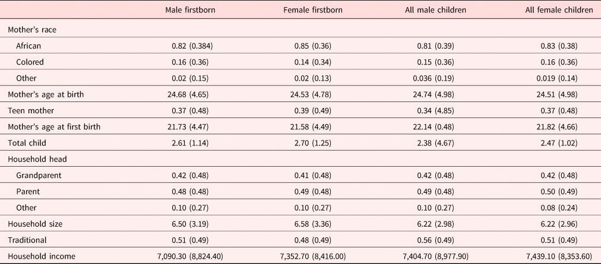
Task: Click the Household income row label
Action: pos(37,256)
